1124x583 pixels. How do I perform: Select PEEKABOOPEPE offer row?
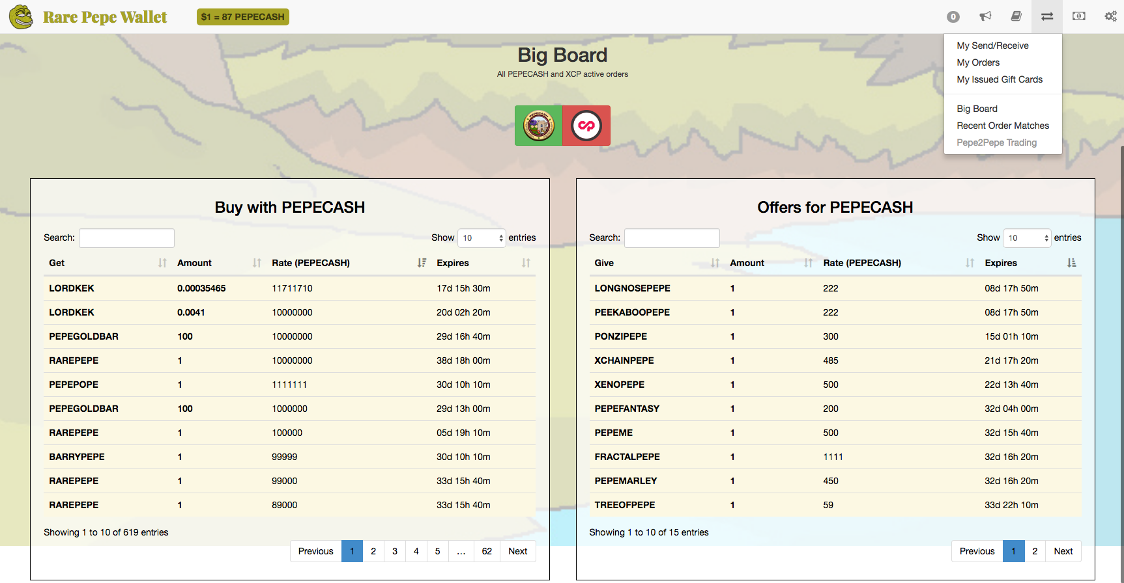835,312
